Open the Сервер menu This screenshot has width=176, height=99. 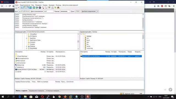tap(45, 5)
